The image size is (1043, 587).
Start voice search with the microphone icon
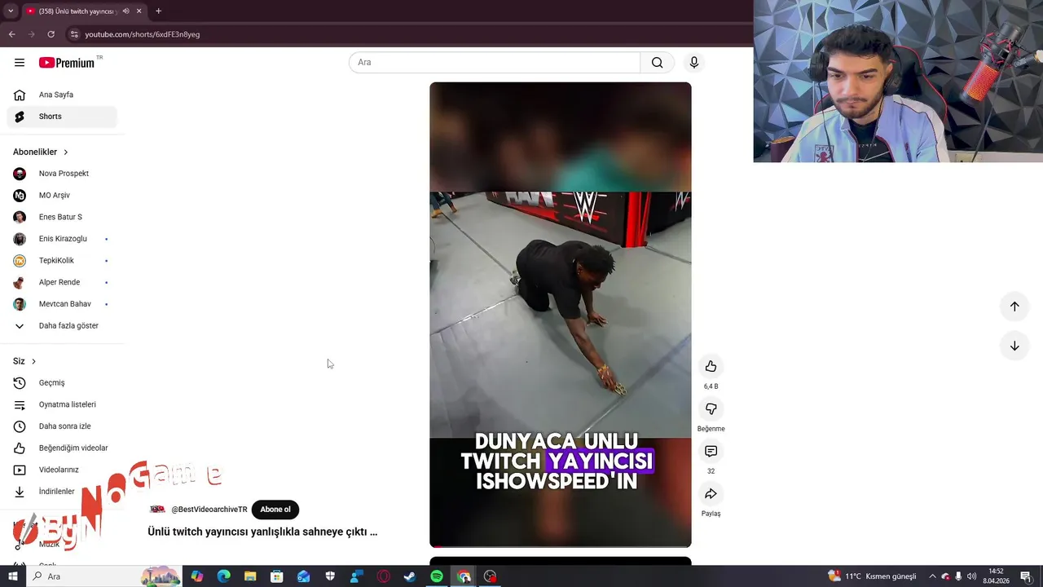pos(694,63)
